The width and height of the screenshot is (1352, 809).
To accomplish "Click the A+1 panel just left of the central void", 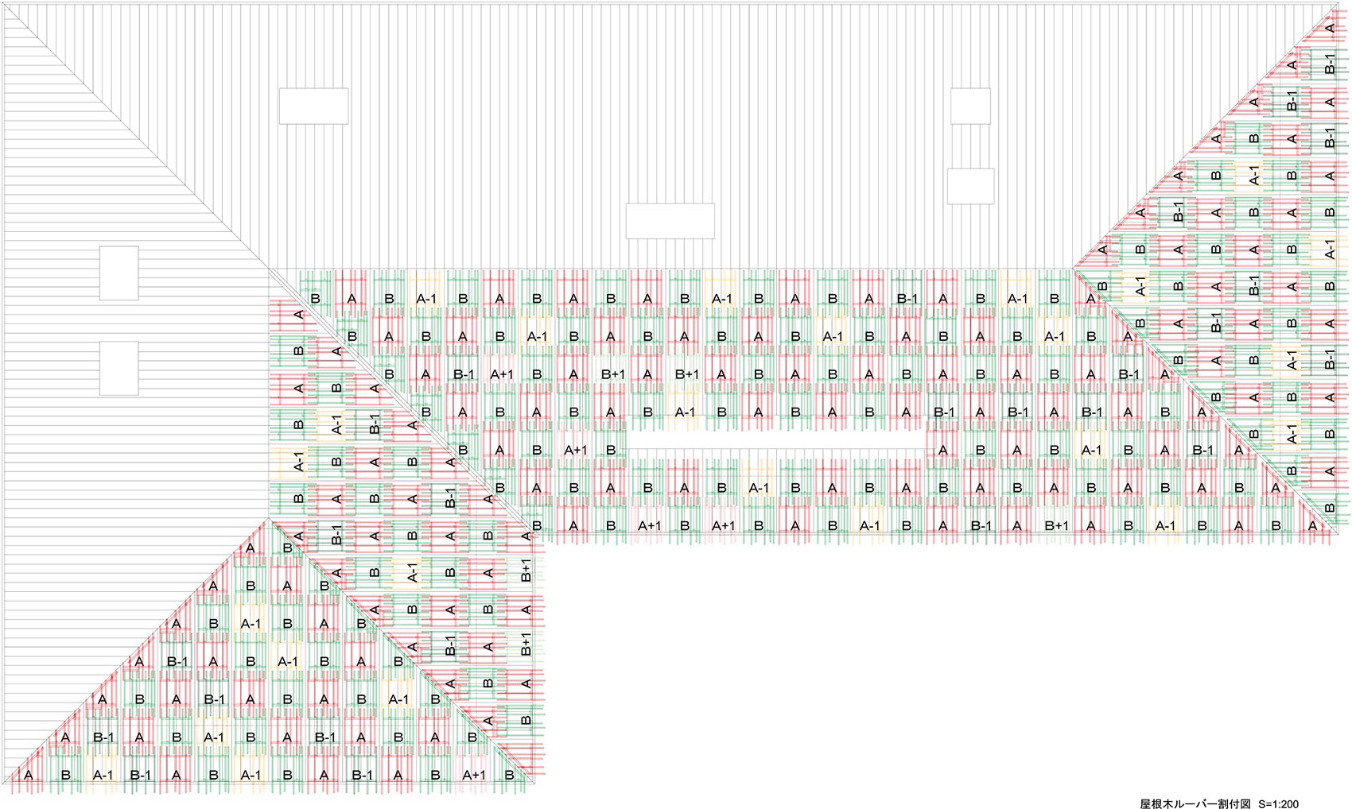I will (x=575, y=450).
